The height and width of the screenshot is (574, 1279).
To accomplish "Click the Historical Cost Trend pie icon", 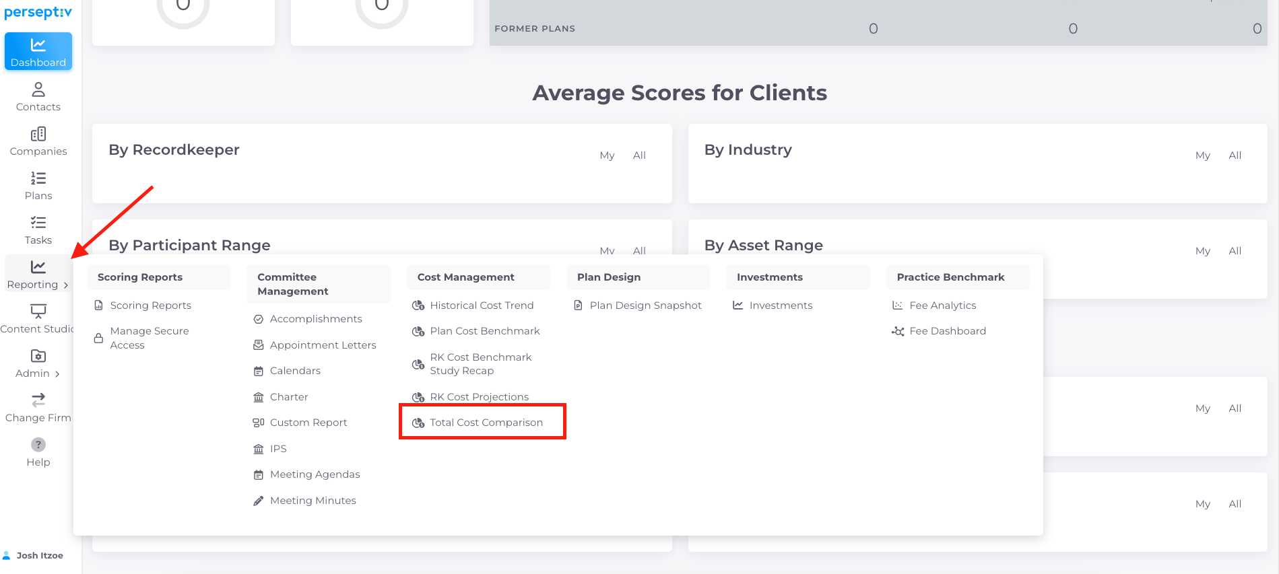I will 418,306.
